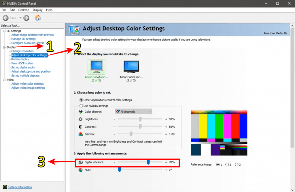Click the Hue slider handle
Image resolution: width=295 pixels, height=192 pixels.
tap(120, 169)
